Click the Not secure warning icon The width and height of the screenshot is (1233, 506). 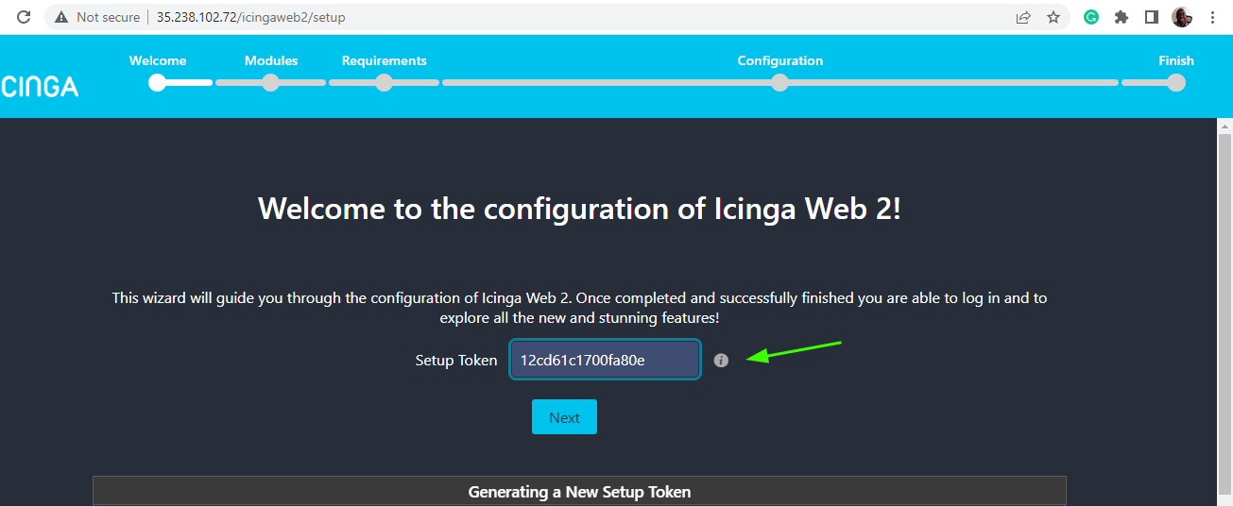point(61,17)
